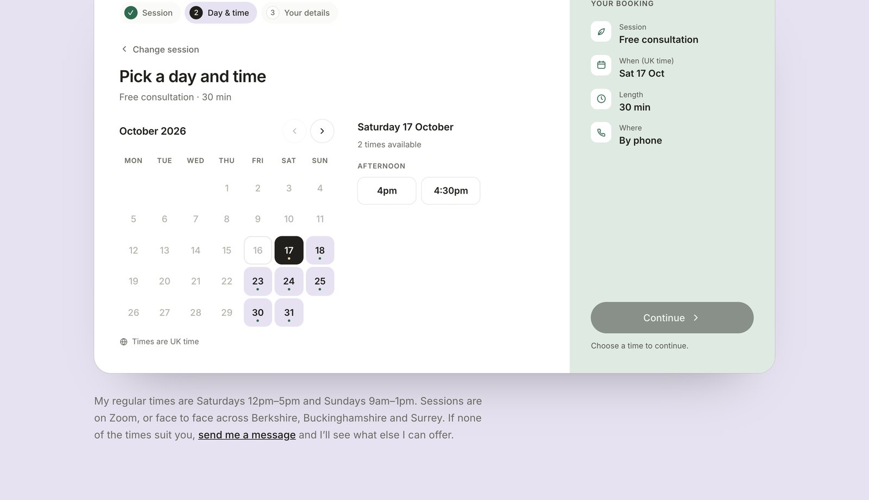Open the send me a message link
This screenshot has width=869, height=500.
tap(247, 435)
